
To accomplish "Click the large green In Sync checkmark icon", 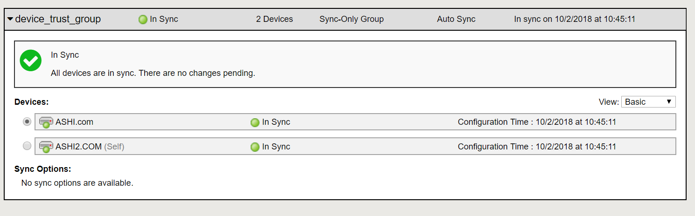I will pyautogui.click(x=31, y=61).
